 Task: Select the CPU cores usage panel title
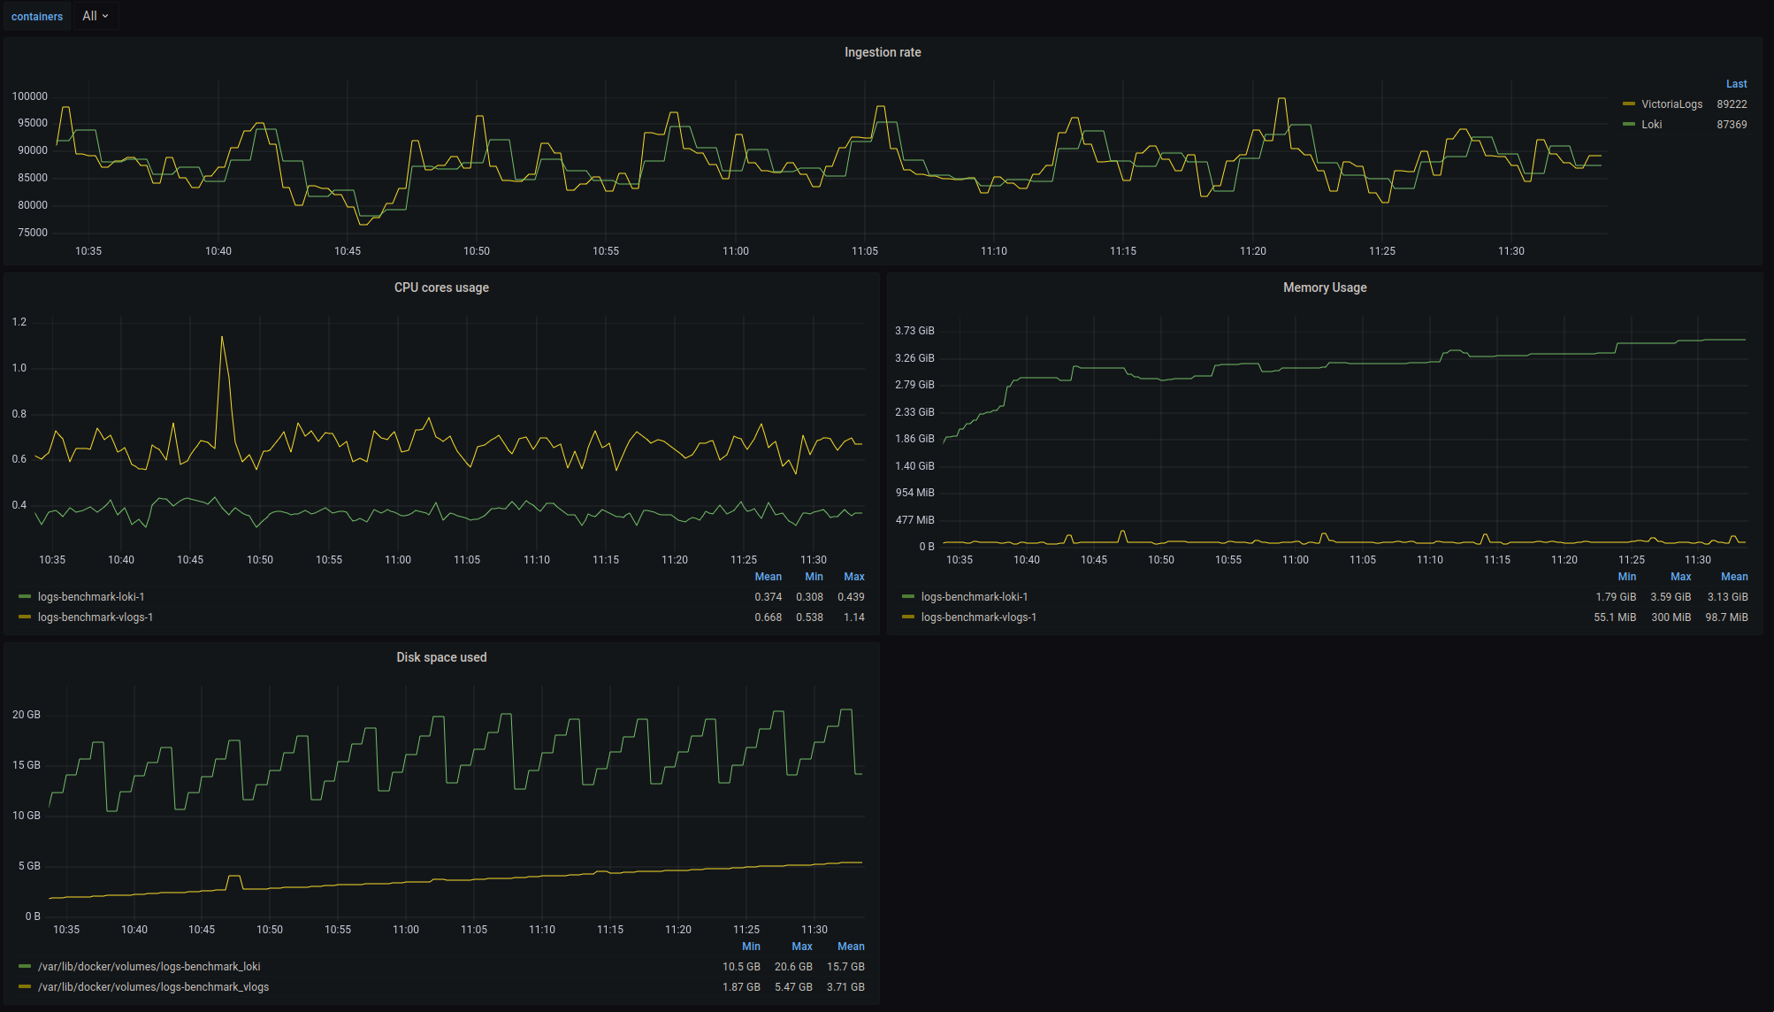click(x=444, y=289)
